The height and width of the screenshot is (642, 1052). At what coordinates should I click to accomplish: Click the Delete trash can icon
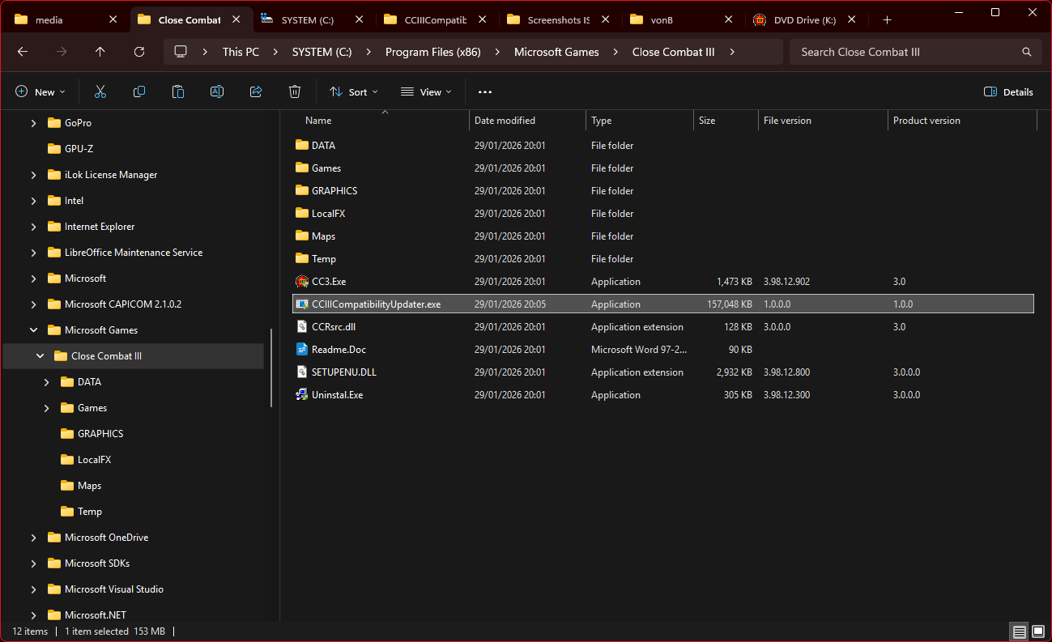click(x=295, y=92)
